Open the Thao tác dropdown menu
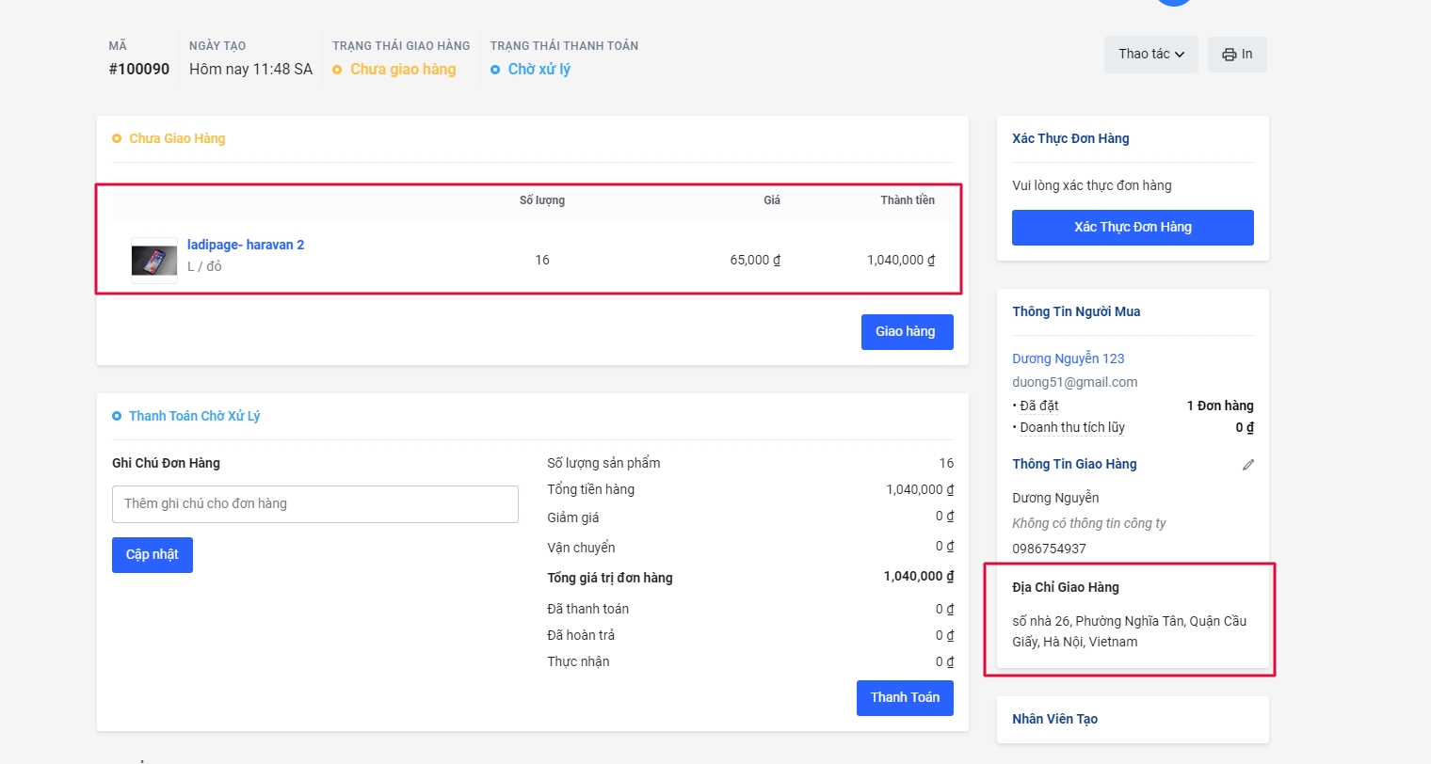1431x764 pixels. 1150,55
